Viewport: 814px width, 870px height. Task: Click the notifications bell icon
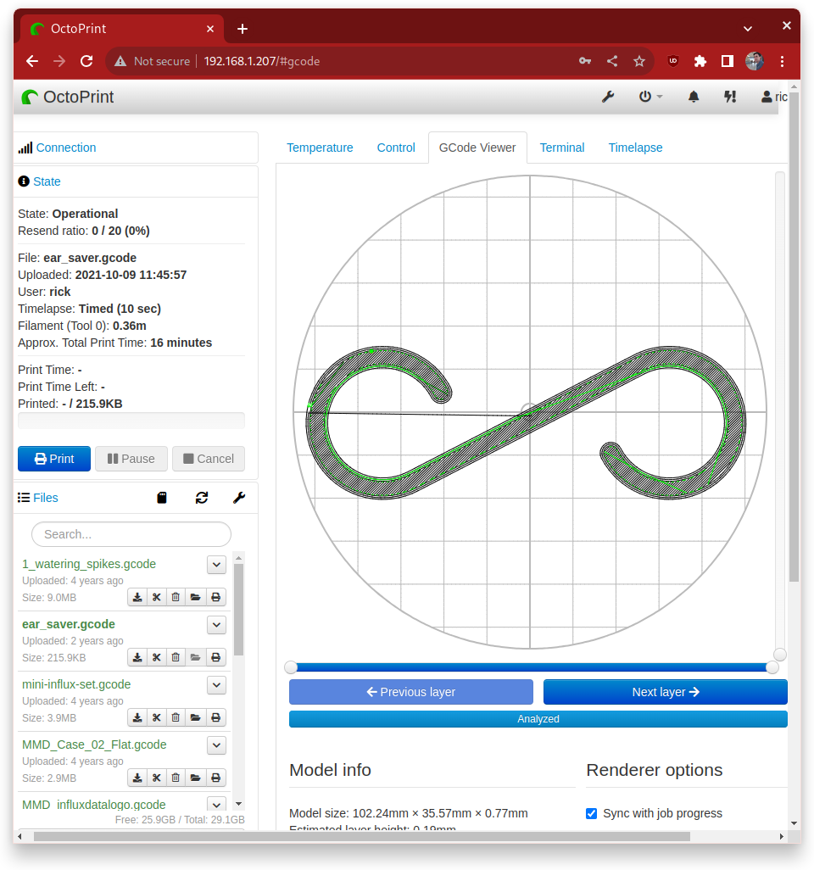[693, 97]
